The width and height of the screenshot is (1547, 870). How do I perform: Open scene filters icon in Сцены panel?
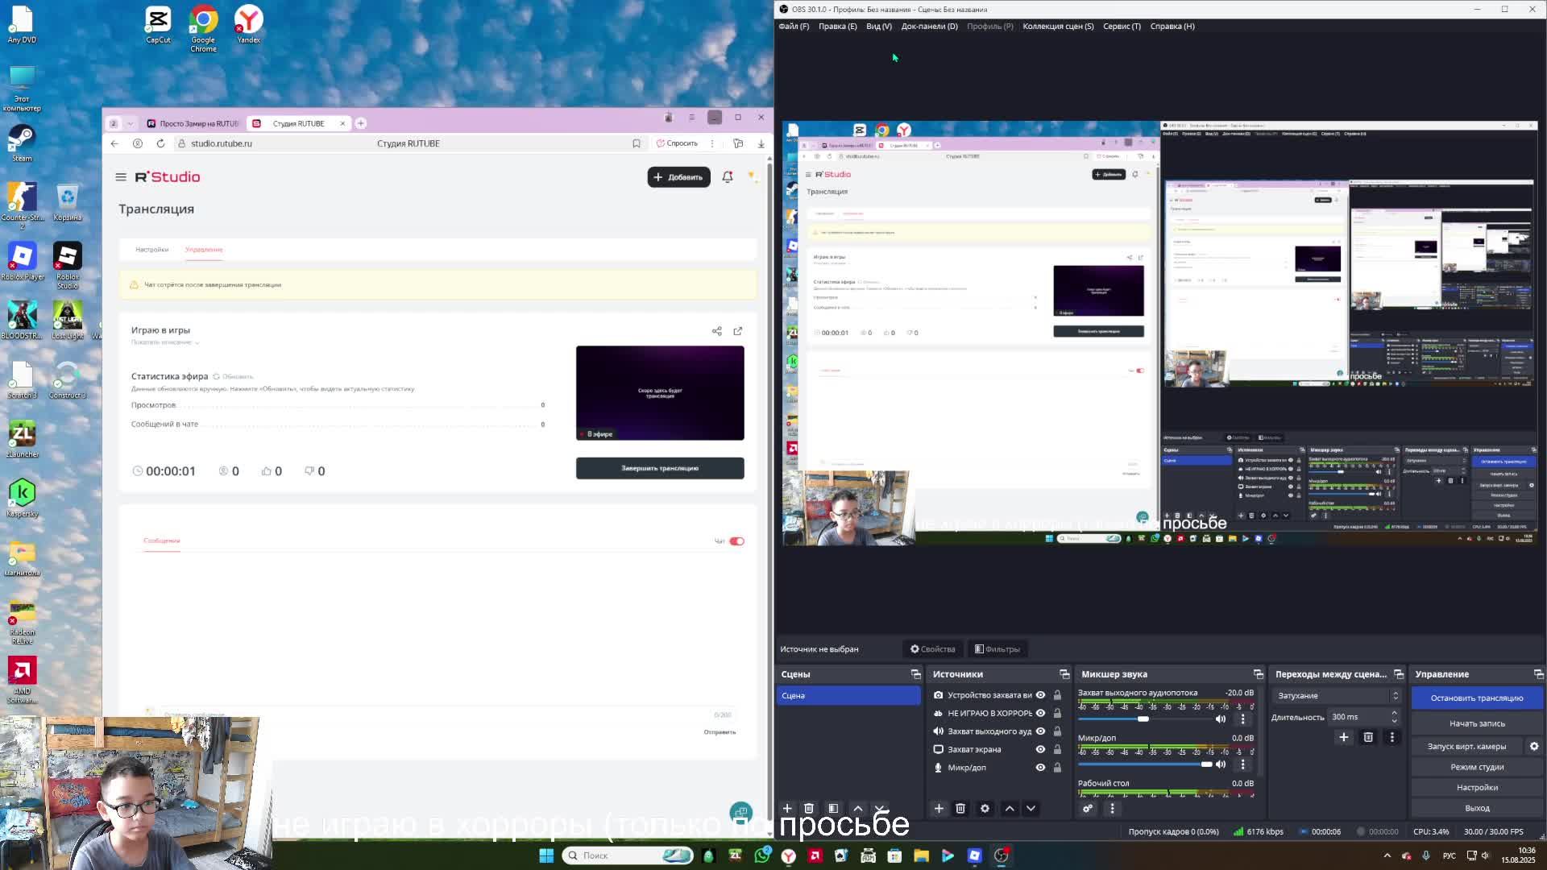coord(833,808)
